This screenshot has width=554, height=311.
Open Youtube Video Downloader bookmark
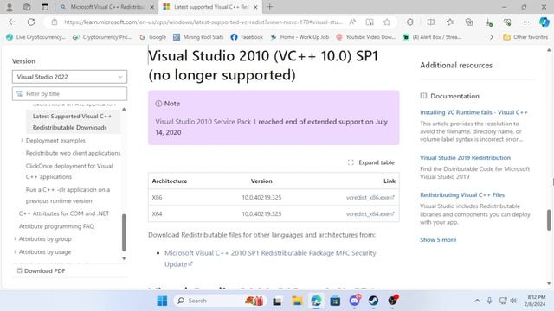click(x=365, y=37)
